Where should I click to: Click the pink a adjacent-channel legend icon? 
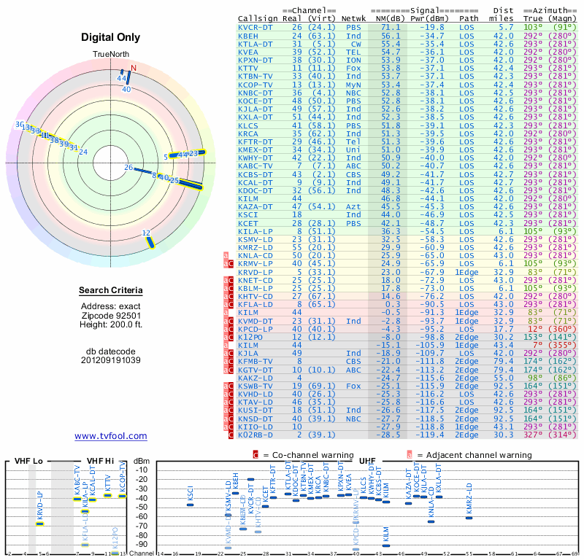[x=410, y=455]
